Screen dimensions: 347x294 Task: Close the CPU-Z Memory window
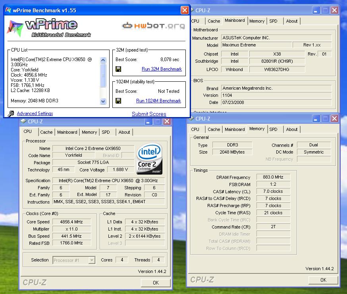334,119
